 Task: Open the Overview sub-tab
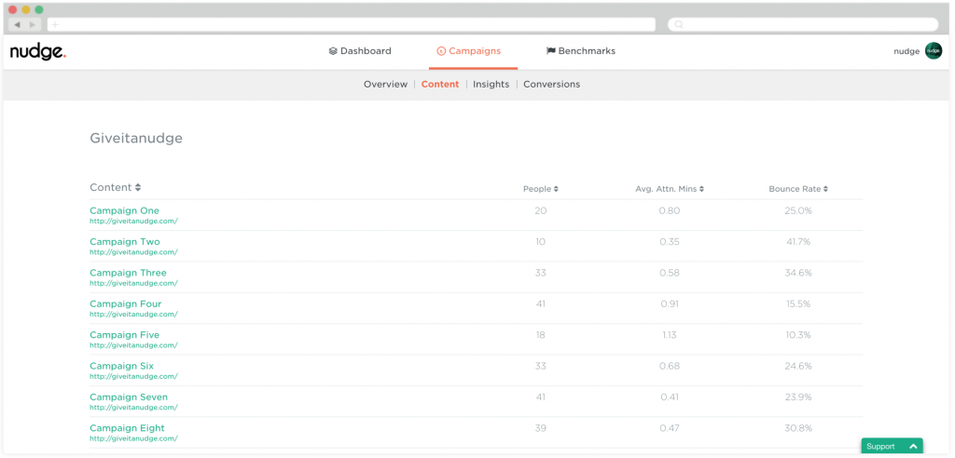(x=385, y=85)
